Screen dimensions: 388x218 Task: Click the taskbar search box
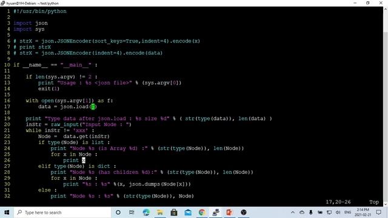[x=62, y=213]
